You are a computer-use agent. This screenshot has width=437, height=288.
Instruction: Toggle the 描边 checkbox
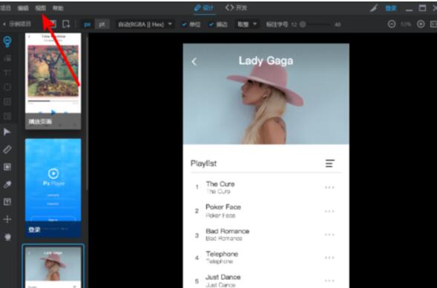(x=218, y=24)
